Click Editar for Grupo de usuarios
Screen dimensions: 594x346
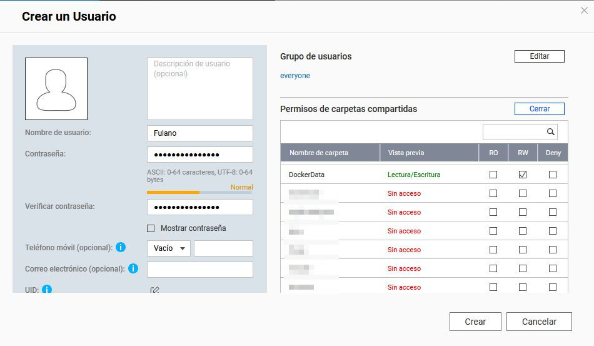click(x=539, y=56)
